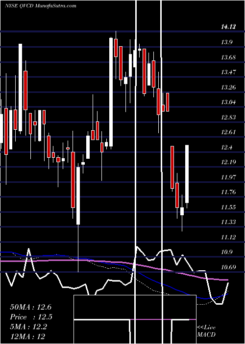
Task: Click the 13.47 price axis label
Action: (228, 72)
